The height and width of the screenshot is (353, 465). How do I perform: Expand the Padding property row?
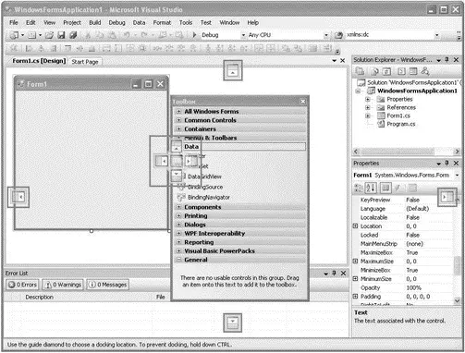pyautogui.click(x=355, y=297)
